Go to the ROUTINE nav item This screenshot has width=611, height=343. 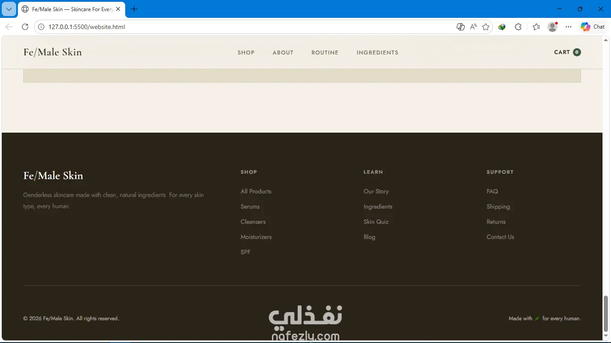point(325,52)
